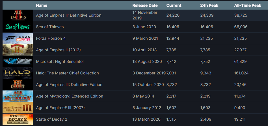Open Age of Empires II (2013) link
The height and width of the screenshot is (126, 268).
(58, 50)
